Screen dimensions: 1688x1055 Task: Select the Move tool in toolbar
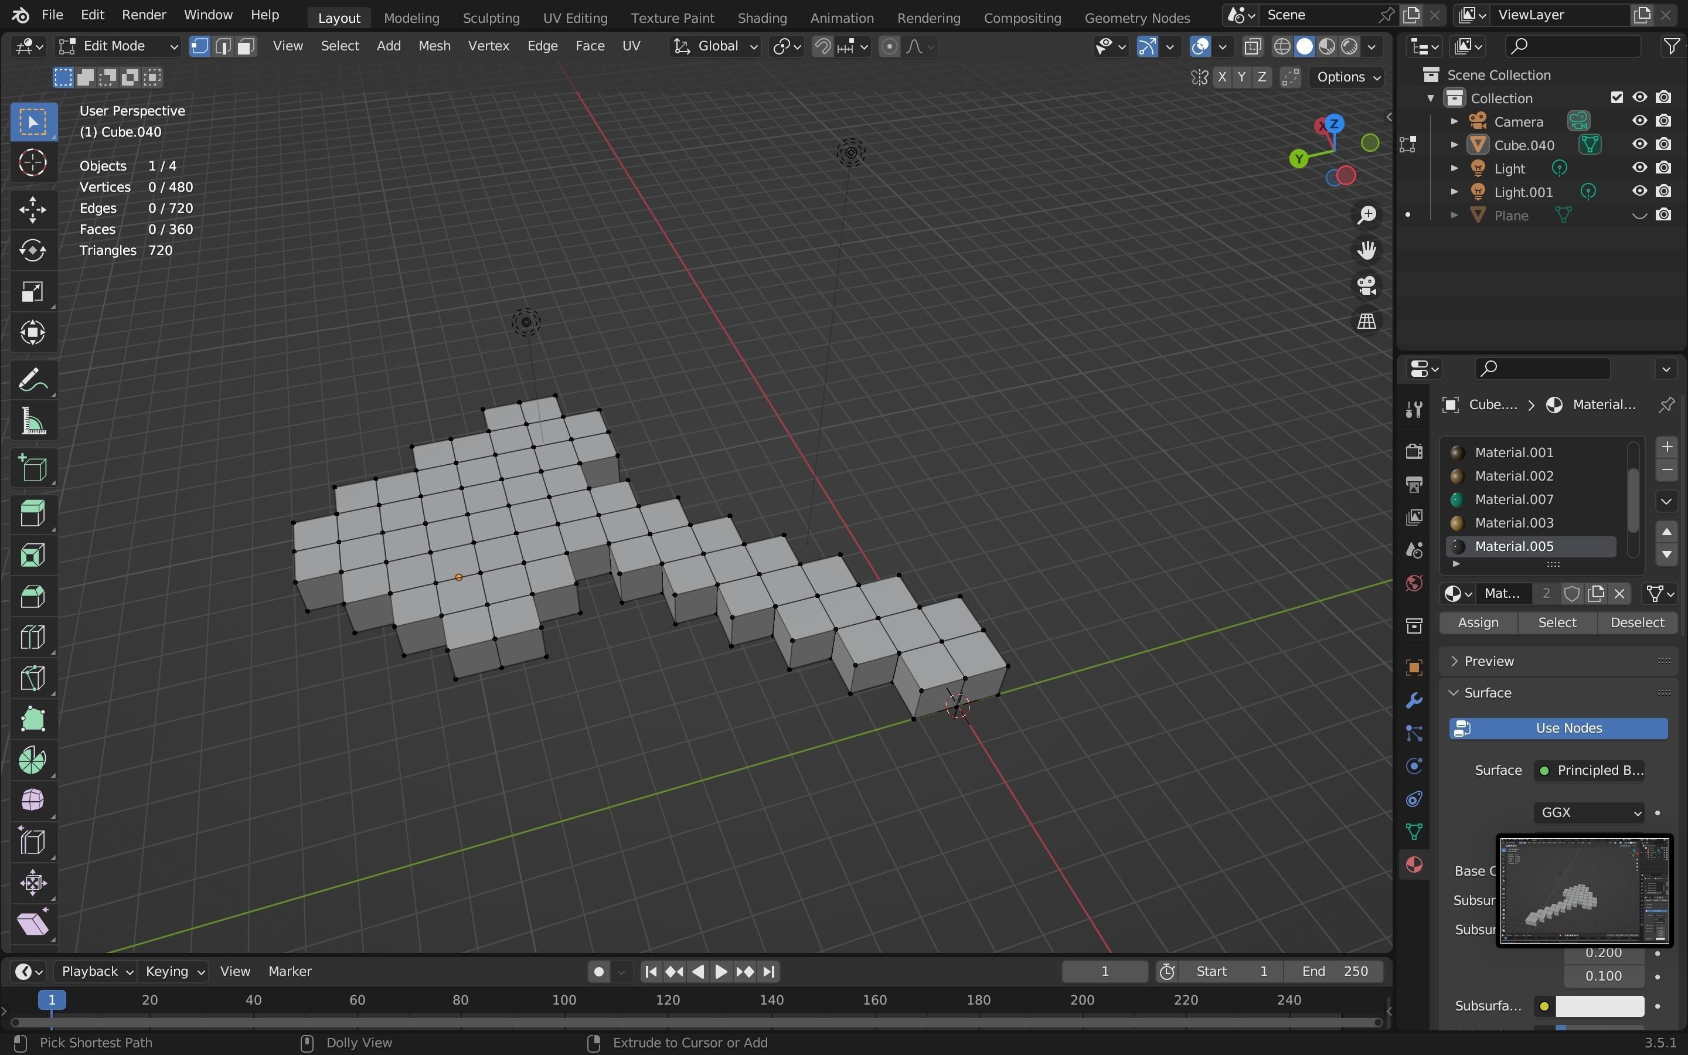coord(33,209)
